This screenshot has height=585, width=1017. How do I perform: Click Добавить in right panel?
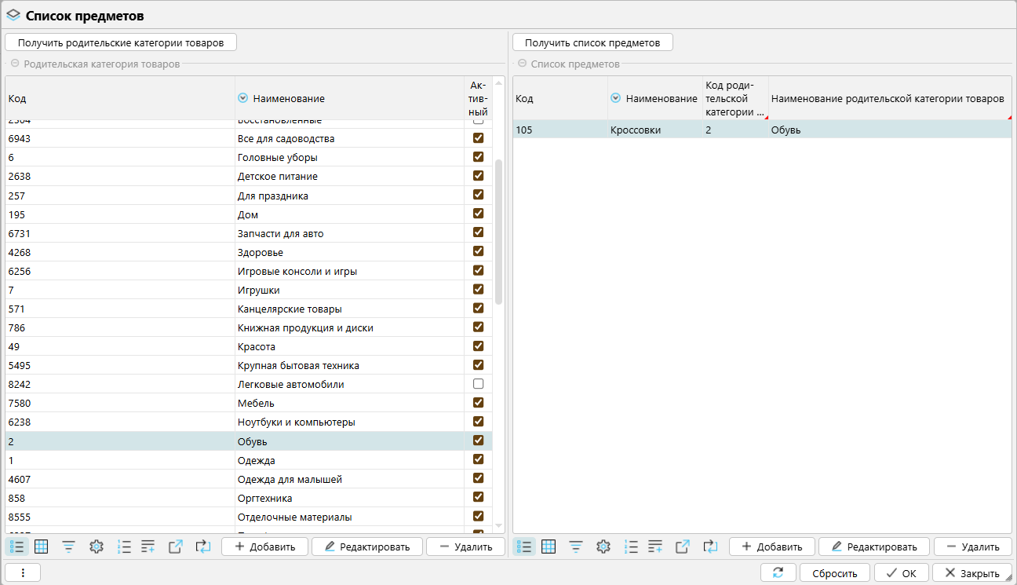pos(771,547)
